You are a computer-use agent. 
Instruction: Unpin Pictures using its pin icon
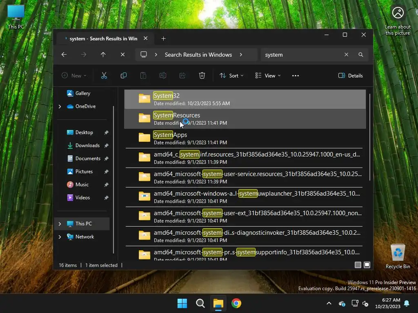click(107, 172)
